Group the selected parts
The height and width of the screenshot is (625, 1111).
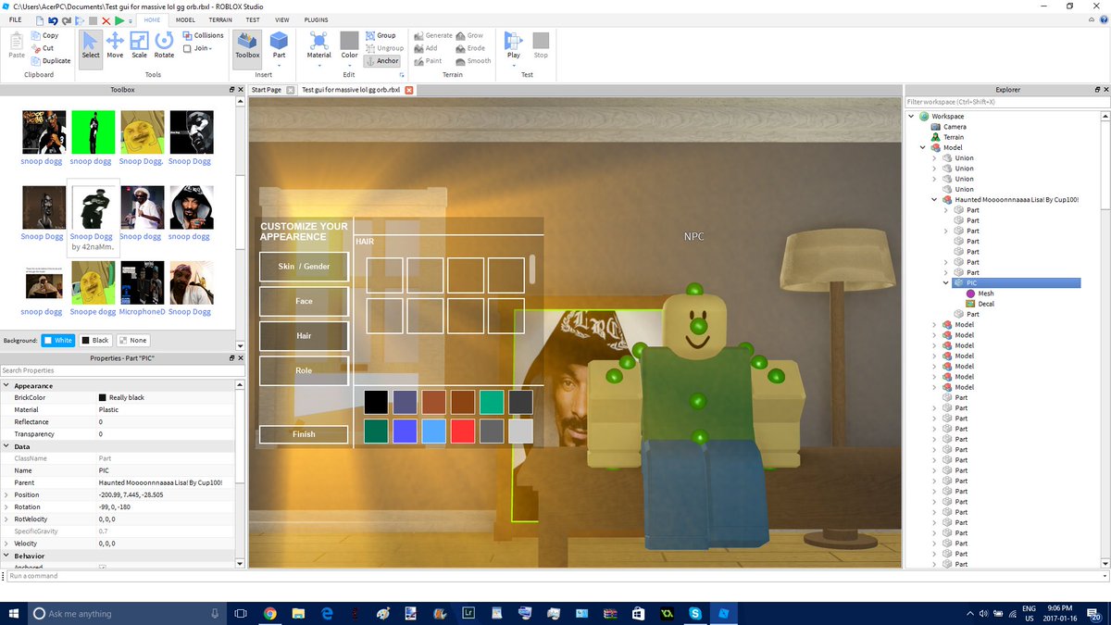(380, 35)
